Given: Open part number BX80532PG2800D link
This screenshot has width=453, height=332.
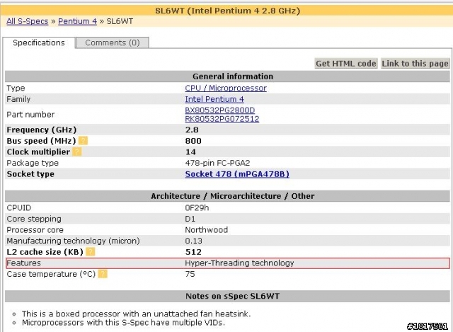Looking at the screenshot, I should pyautogui.click(x=220, y=110).
